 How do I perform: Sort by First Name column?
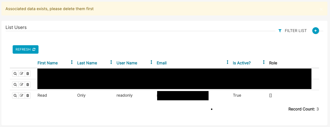tap(48, 63)
